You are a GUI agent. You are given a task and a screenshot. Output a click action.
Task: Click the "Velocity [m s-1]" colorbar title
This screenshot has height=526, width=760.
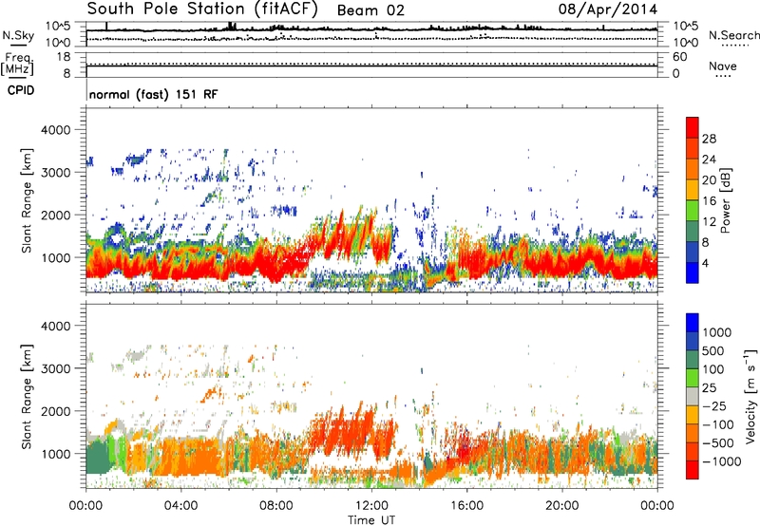(x=750, y=396)
